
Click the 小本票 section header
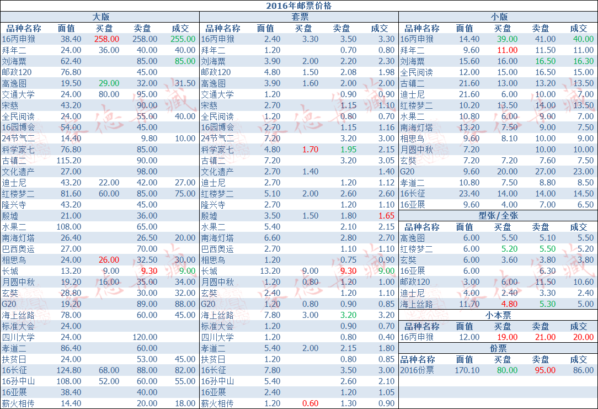pos(498,316)
